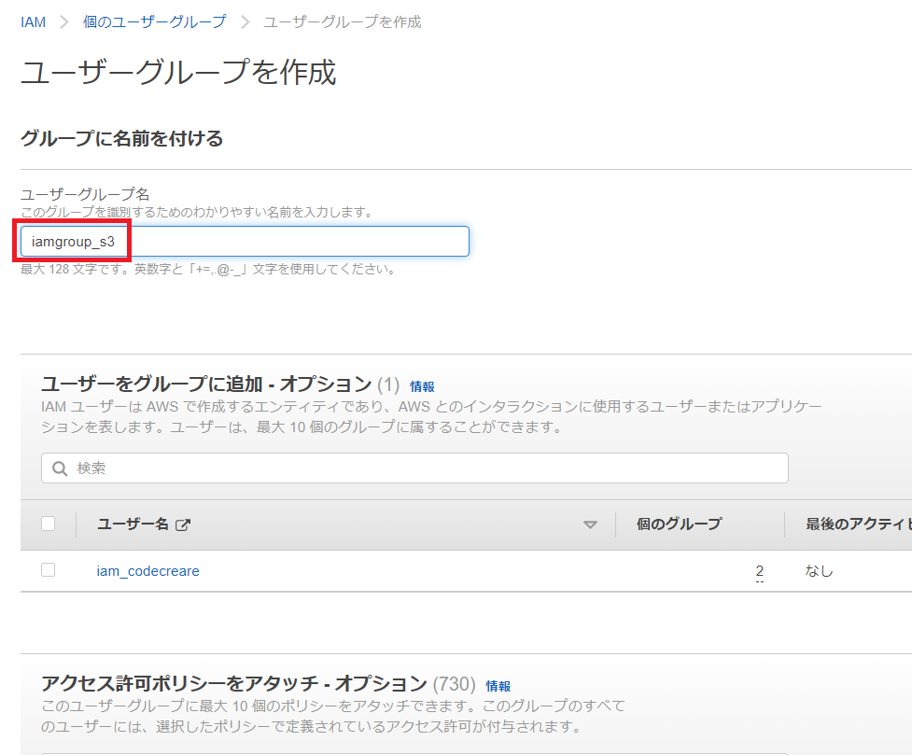This screenshot has height=755, width=912.
Task: Click group count 2 for iam_codecreare
Action: point(760,571)
